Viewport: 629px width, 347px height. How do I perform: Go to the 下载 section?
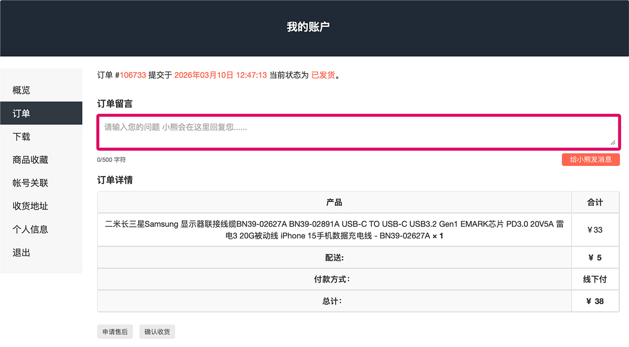[x=21, y=137]
